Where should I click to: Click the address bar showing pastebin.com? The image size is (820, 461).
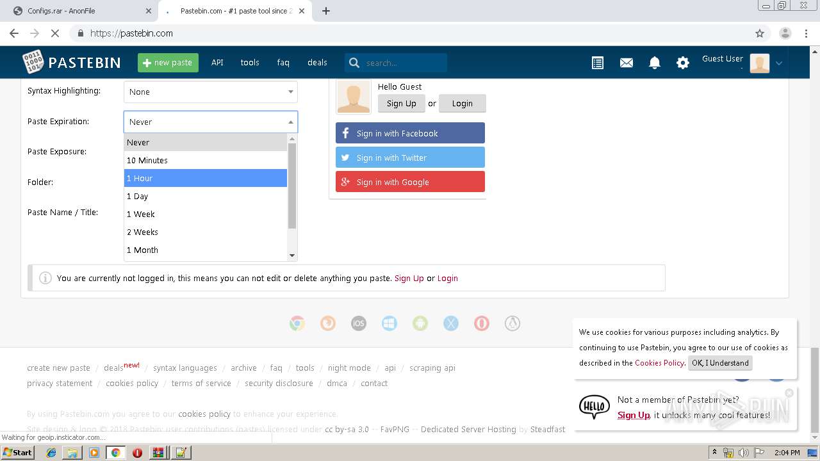[410, 33]
